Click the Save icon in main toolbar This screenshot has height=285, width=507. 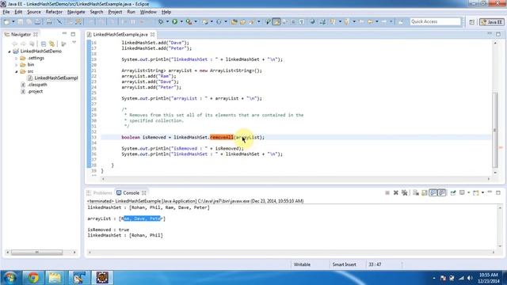tap(21, 21)
